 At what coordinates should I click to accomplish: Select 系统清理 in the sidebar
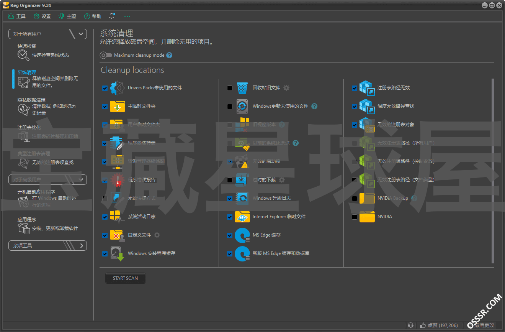[x=48, y=79]
